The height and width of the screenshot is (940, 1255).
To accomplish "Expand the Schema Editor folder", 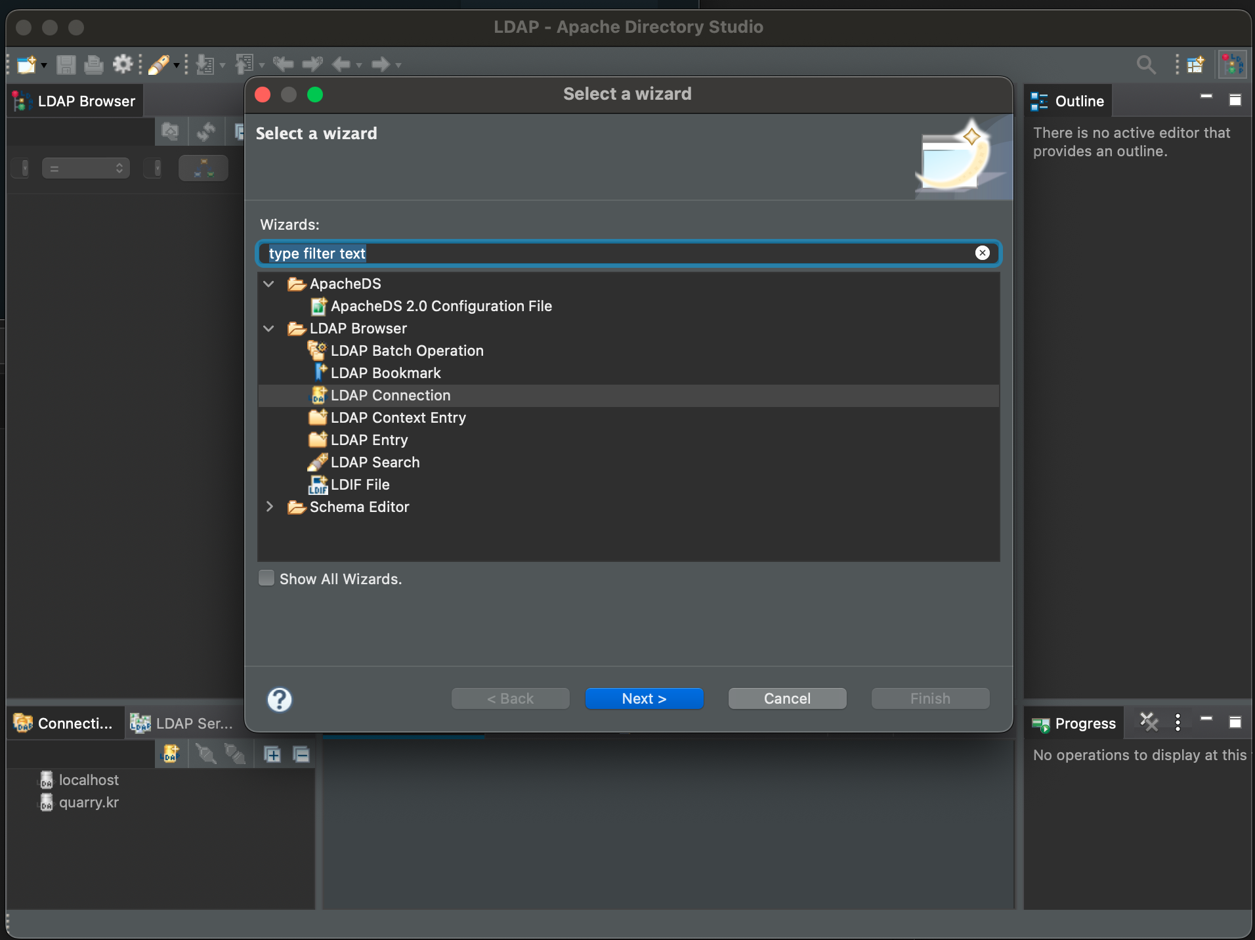I will coord(269,507).
